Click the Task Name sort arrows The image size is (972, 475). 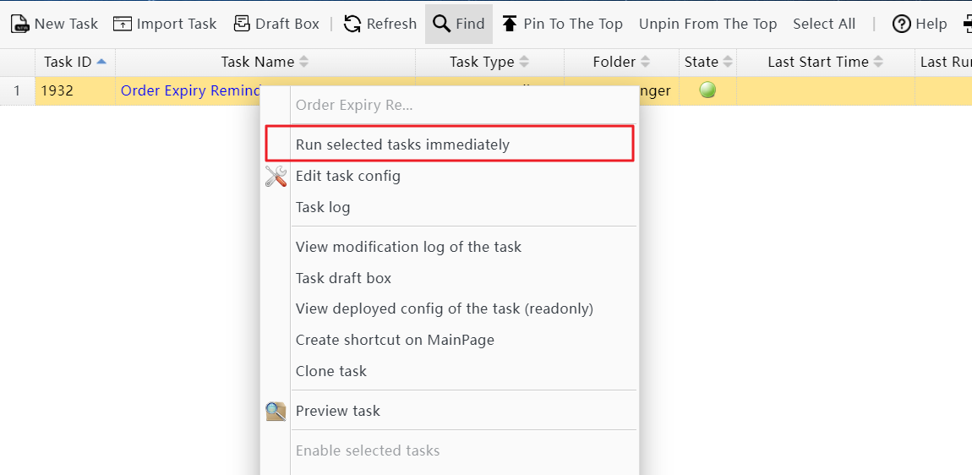point(304,62)
